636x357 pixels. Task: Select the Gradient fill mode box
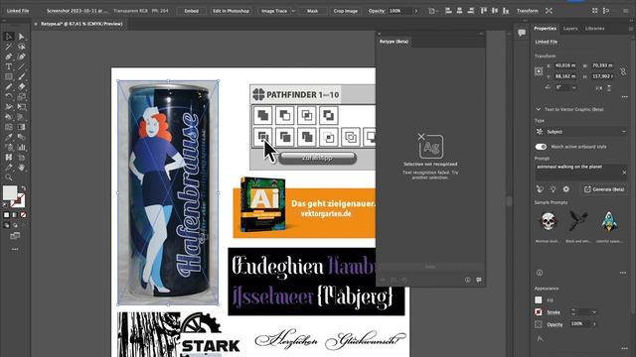pos(15,215)
